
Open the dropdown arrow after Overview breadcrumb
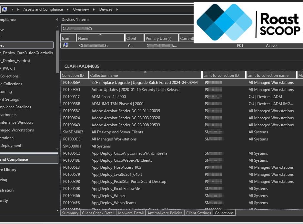coord(94,9)
